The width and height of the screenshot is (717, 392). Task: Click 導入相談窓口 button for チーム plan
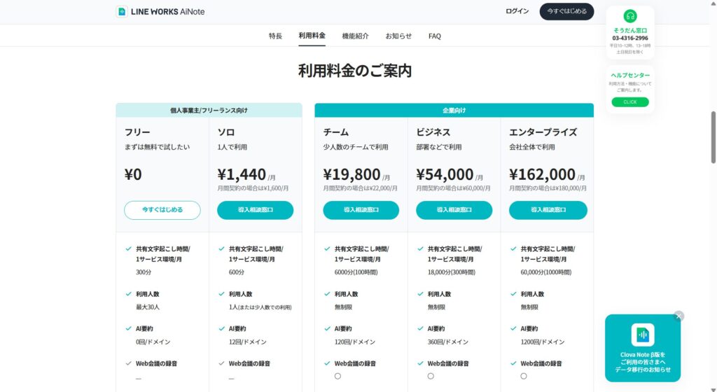(x=361, y=210)
